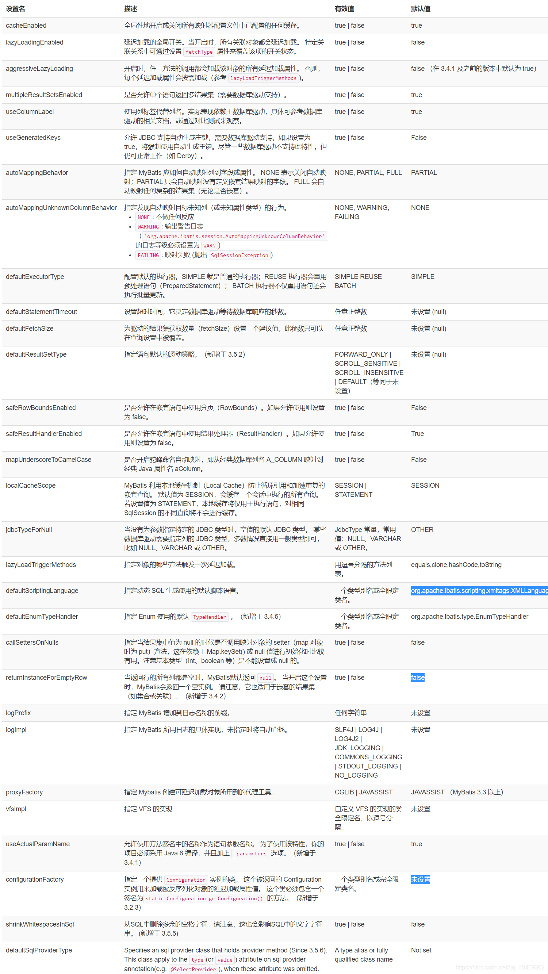Viewport: 548px width, 974px height.
Task: Click the logPrefix setting name
Action: pos(18,713)
